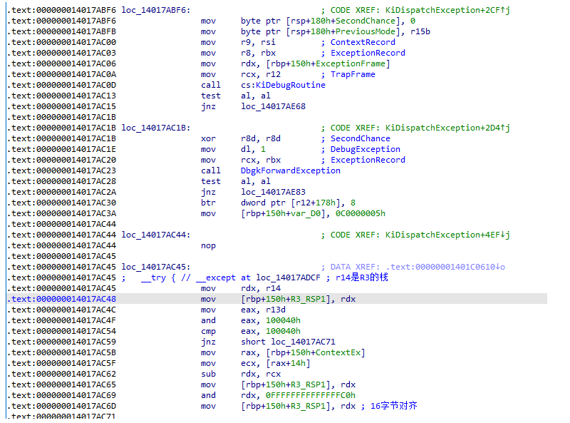Click r15b register operand

pyautogui.click(x=420, y=31)
